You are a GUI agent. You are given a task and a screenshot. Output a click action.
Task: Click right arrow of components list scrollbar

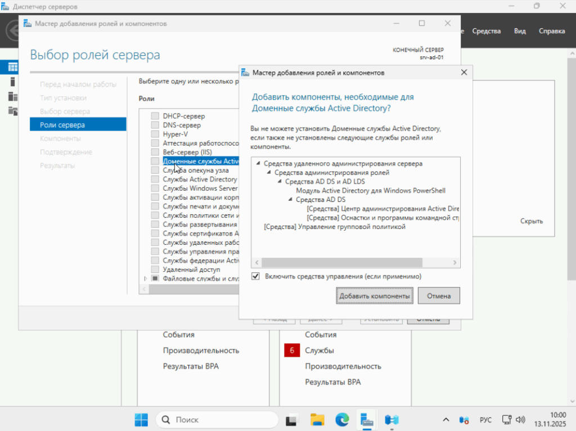(454, 262)
